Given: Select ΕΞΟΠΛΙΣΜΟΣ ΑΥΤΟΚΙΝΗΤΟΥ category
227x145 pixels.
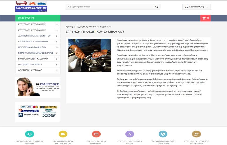Looking at the screenshot, I should click(33, 42).
